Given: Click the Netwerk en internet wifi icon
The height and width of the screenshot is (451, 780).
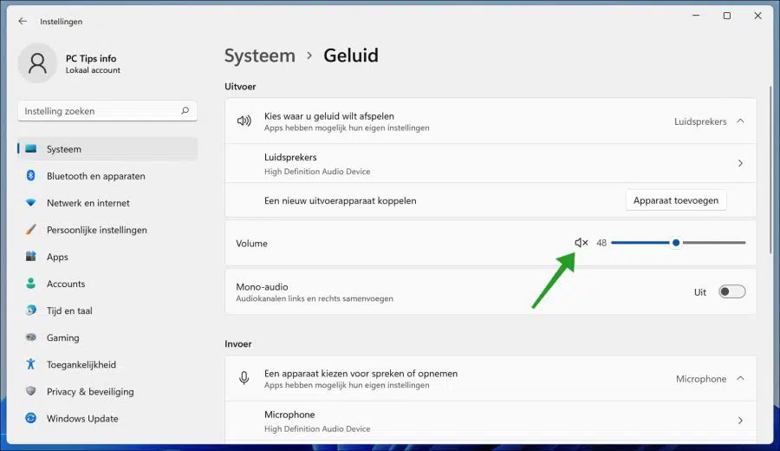Looking at the screenshot, I should click(x=31, y=203).
